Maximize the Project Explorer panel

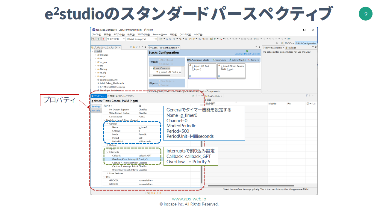point(146,47)
